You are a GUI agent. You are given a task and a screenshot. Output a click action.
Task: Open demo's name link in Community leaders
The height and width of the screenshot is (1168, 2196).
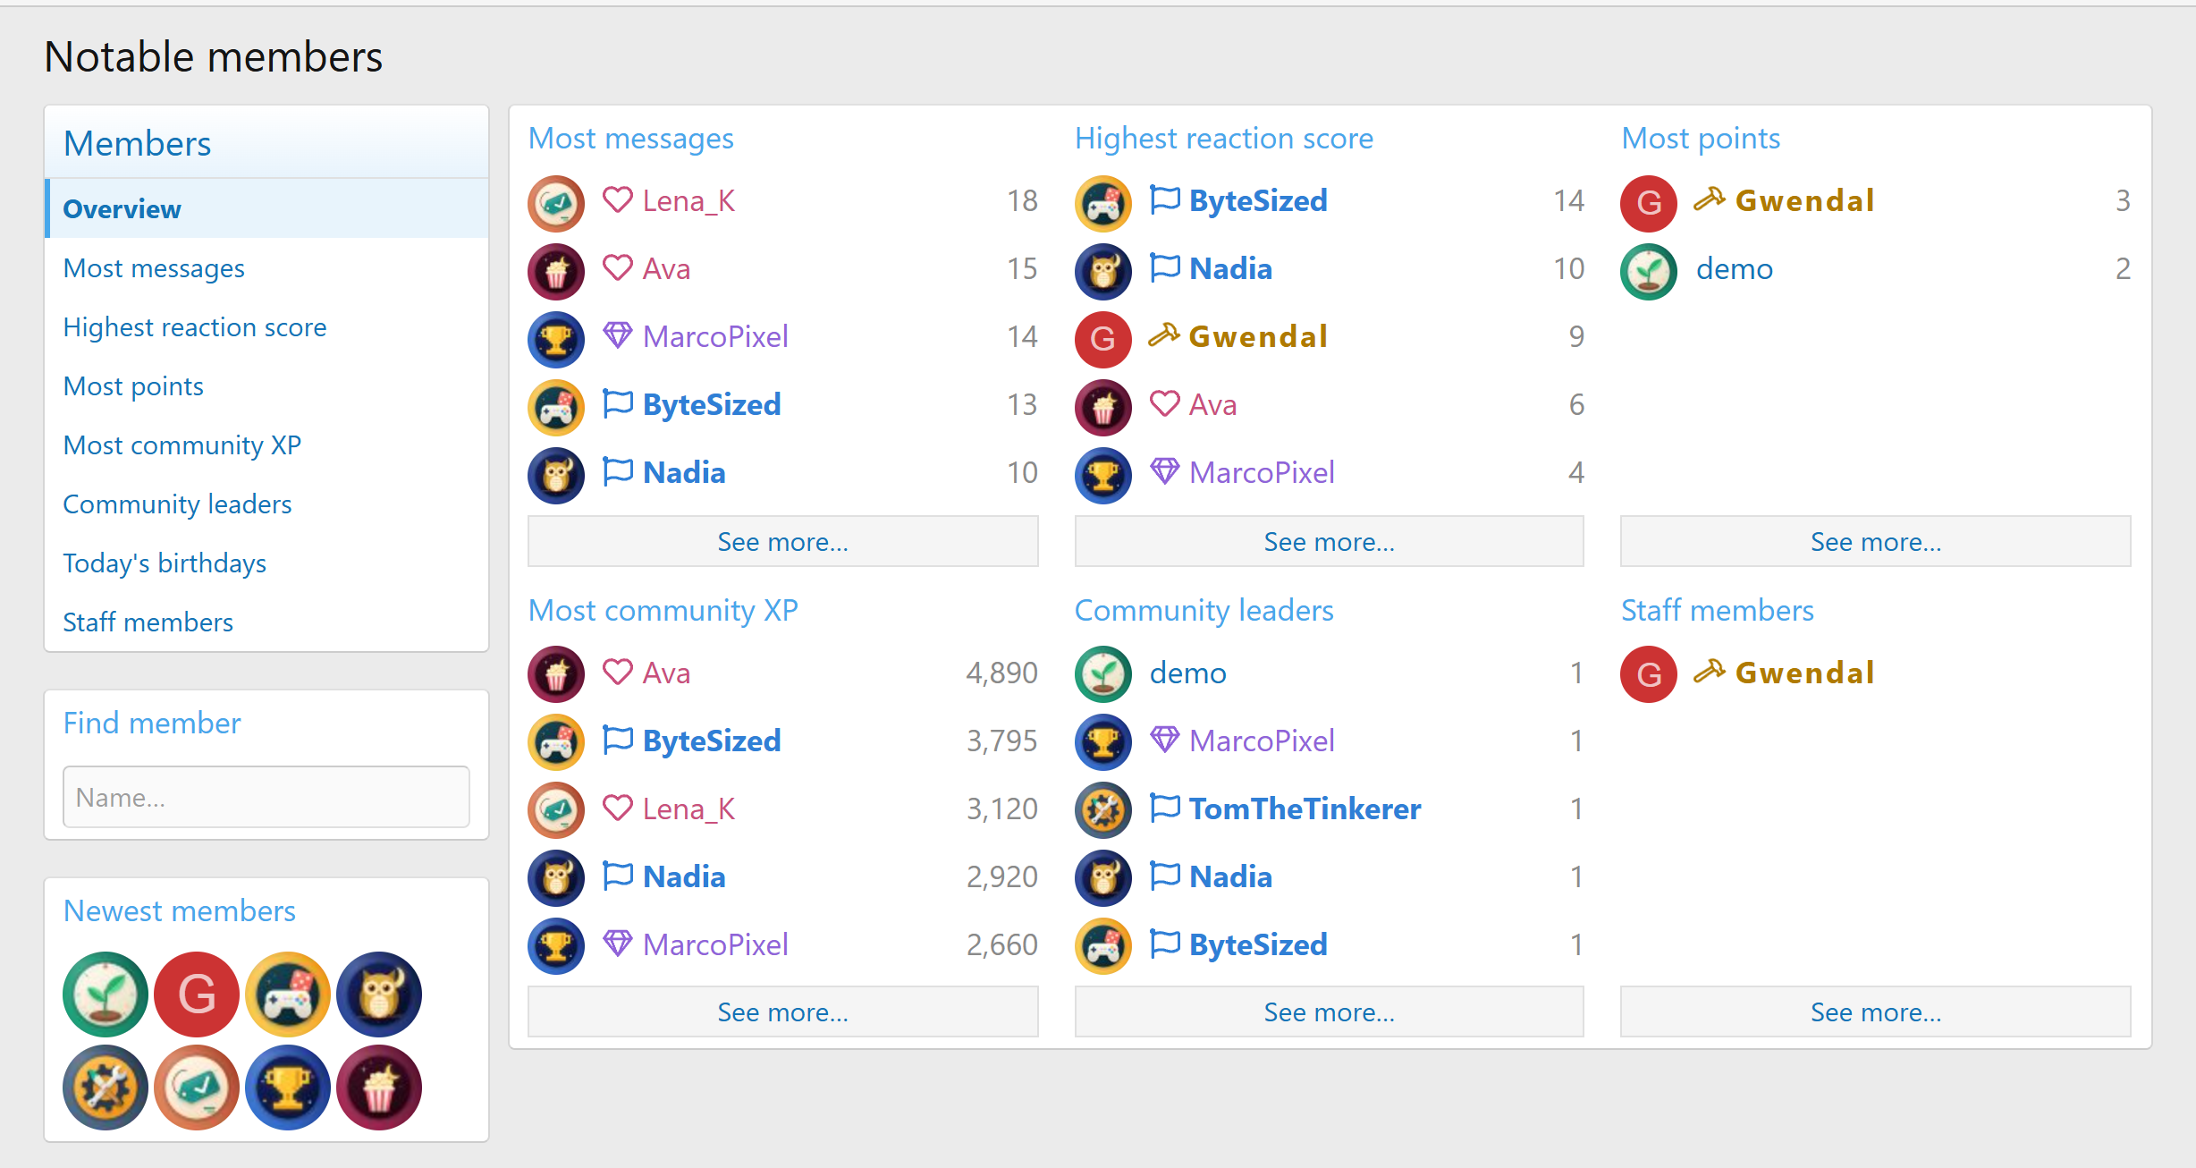point(1187,673)
